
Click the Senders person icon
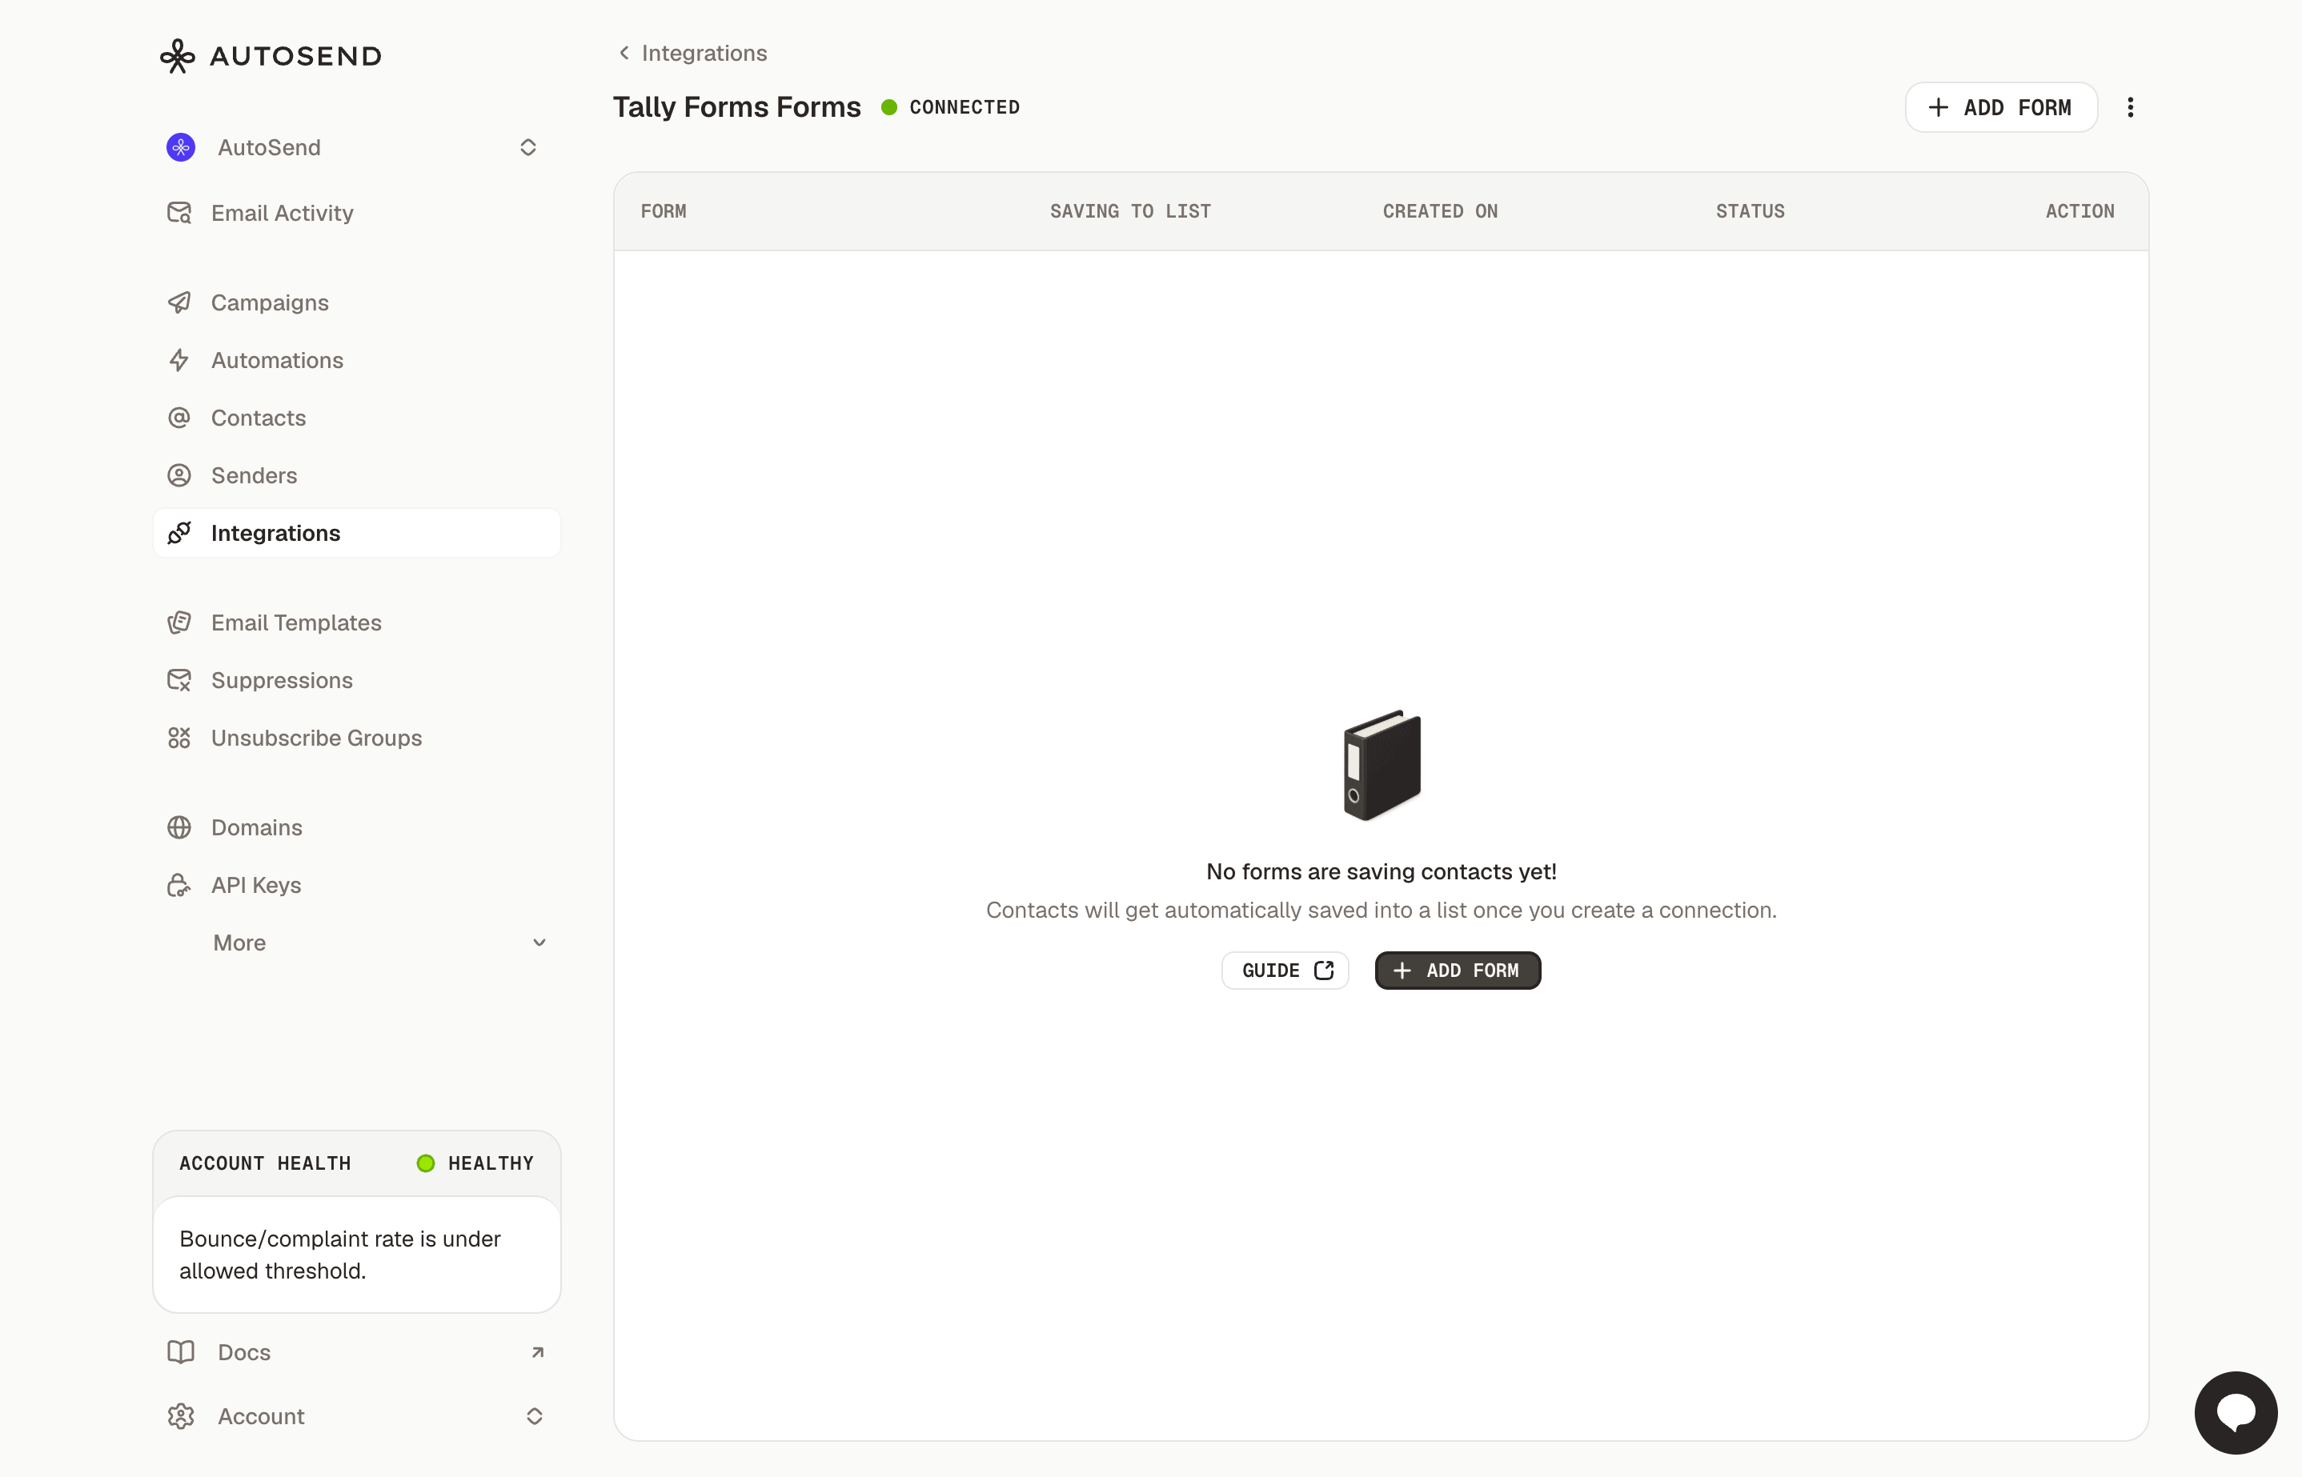tap(179, 474)
